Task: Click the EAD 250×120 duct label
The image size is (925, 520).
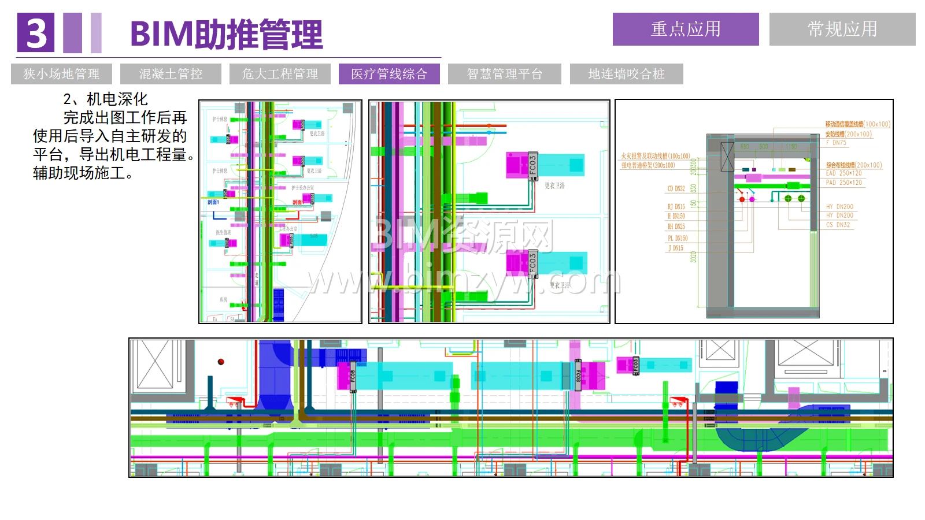Action: (843, 173)
